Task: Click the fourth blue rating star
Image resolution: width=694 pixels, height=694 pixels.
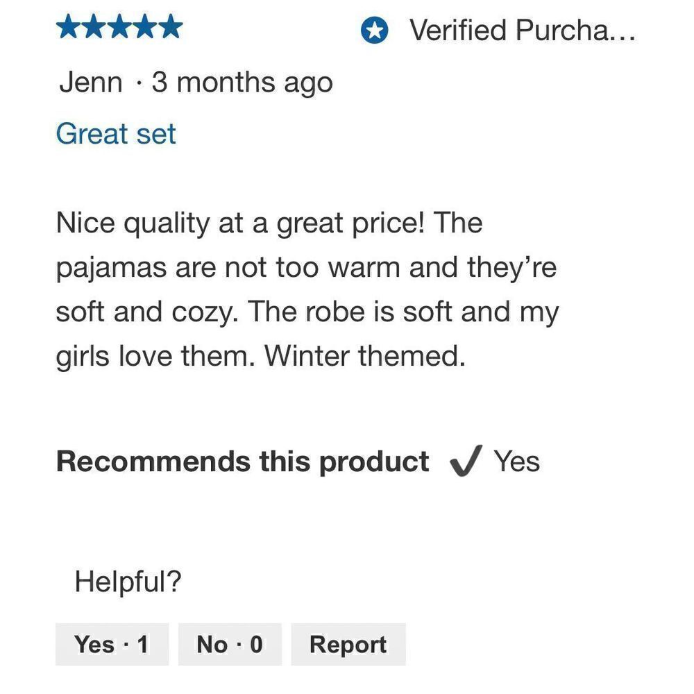Action: pos(145,26)
